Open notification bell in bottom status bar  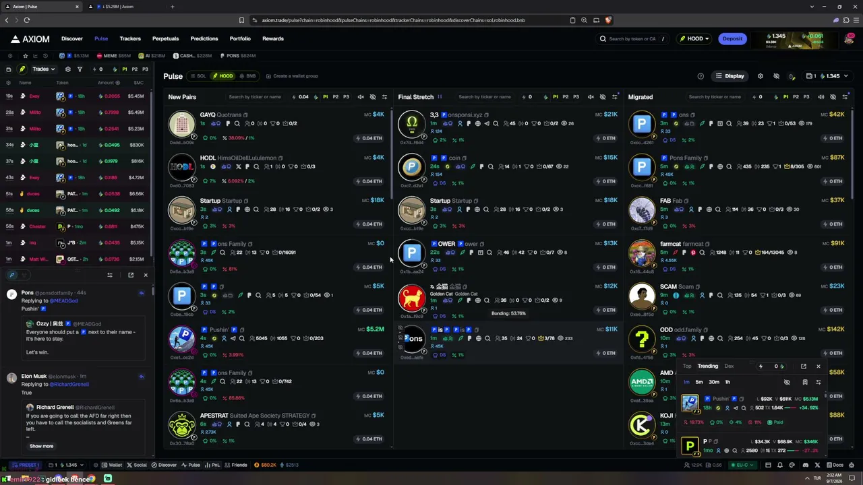click(x=780, y=465)
